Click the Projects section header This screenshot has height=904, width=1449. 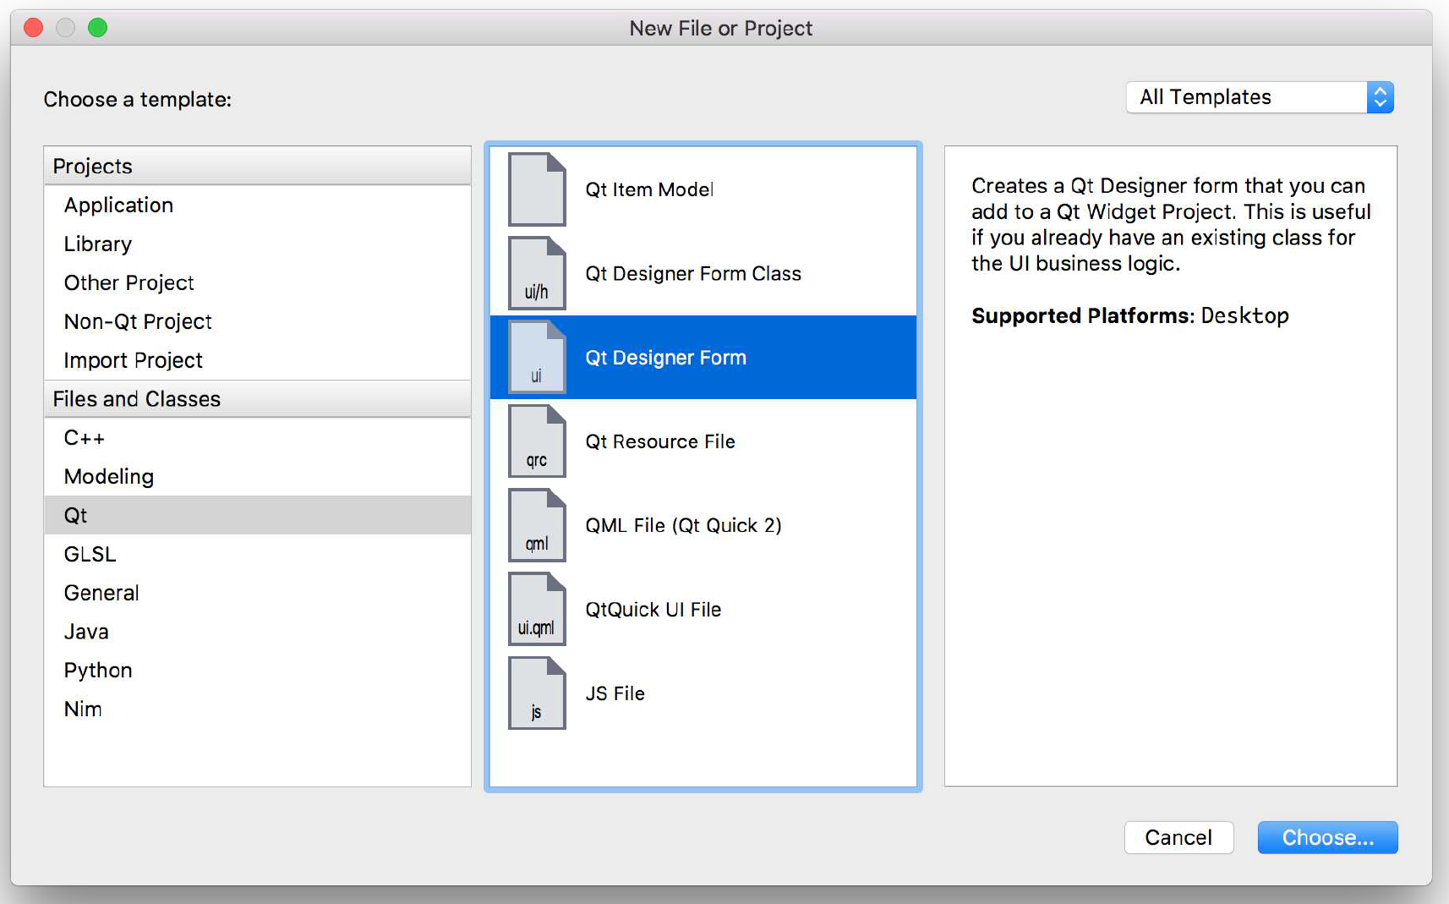tap(257, 166)
